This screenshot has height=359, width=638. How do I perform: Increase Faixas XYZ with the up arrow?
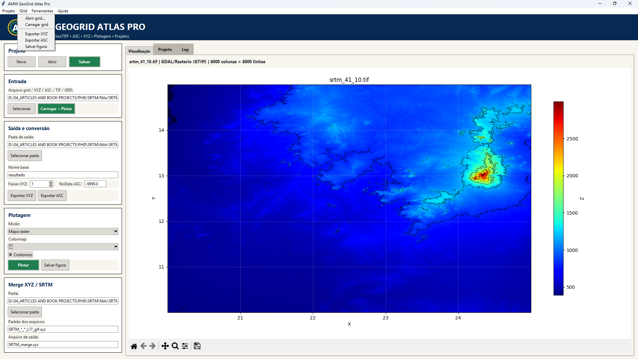(x=51, y=182)
